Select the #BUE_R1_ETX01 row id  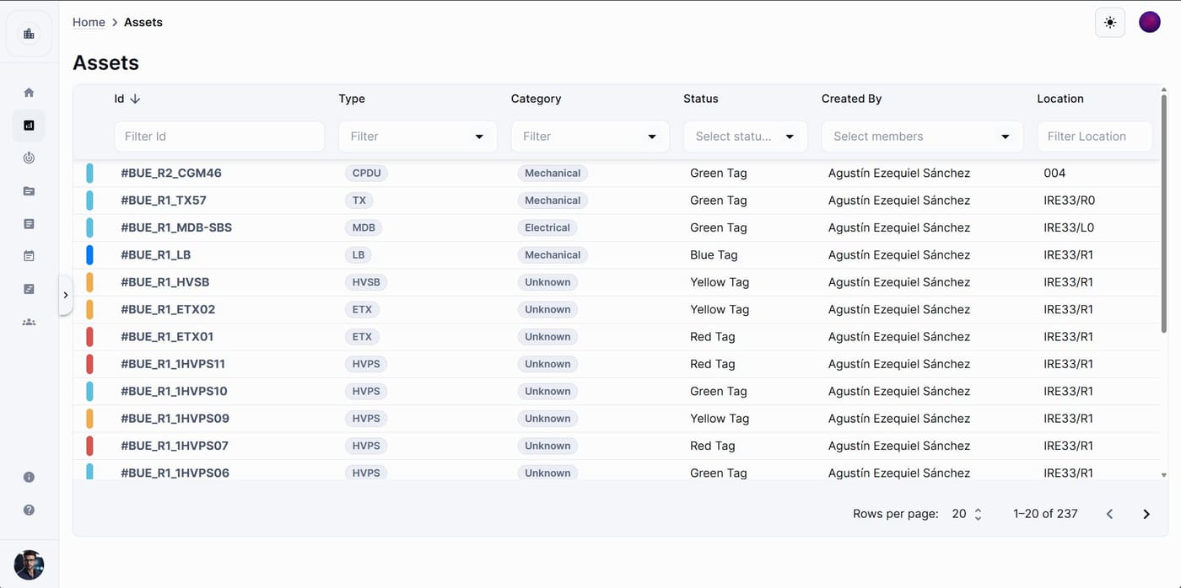[x=167, y=337]
